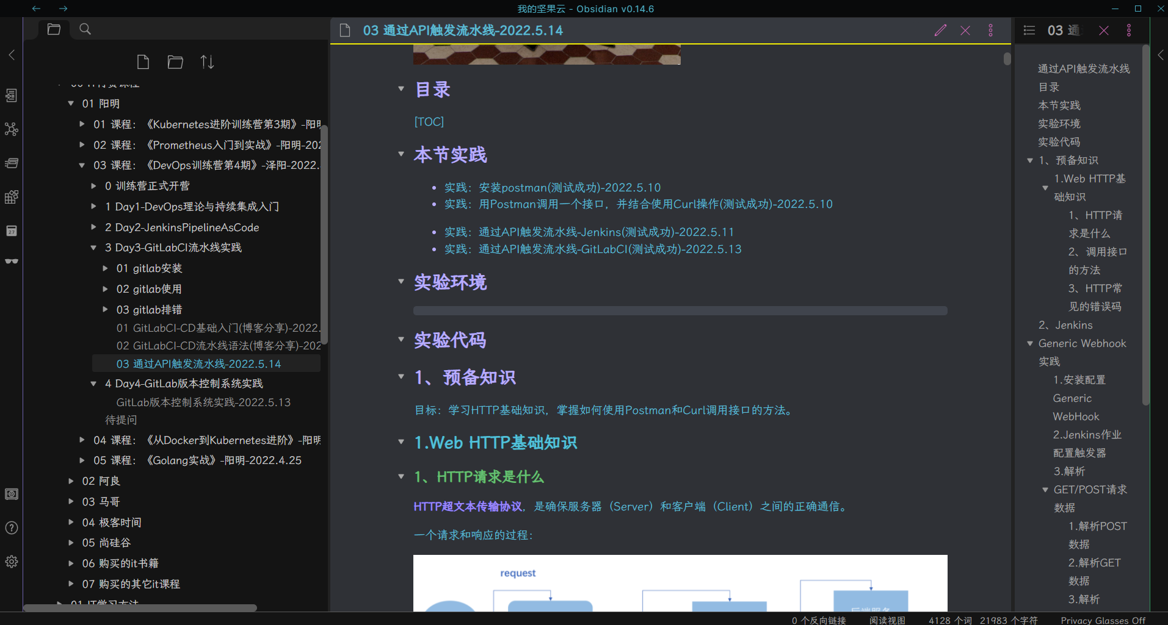Click the note title 03 通过API触发流水线

point(463,30)
